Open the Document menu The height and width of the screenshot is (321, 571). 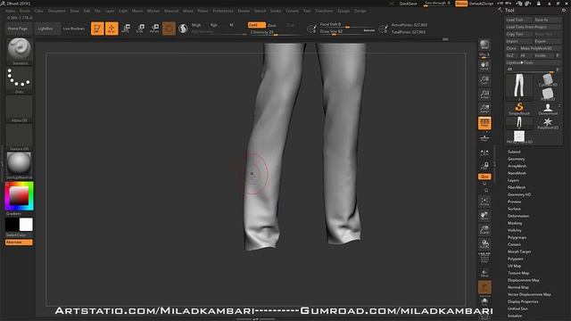57,11
